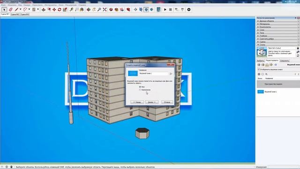Click the "Назад" button in dialog
The image size is (300, 169).
point(137,102)
